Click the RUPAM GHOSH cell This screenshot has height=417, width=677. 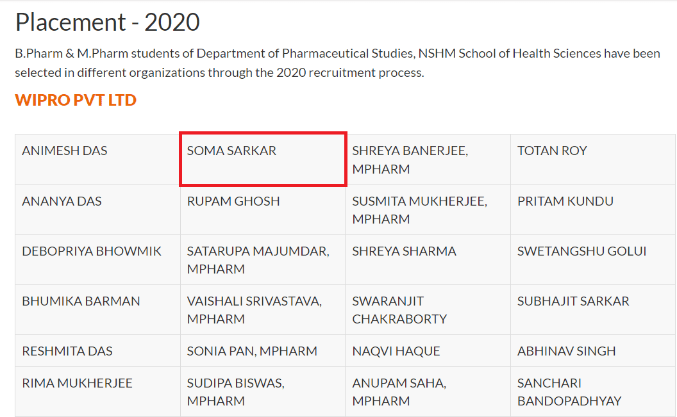pyautogui.click(x=263, y=209)
